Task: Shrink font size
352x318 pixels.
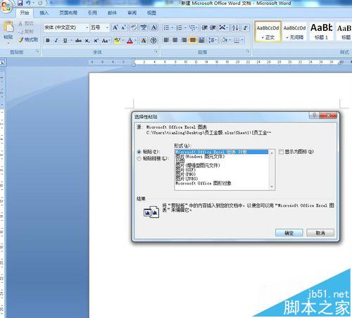Action: point(124,27)
